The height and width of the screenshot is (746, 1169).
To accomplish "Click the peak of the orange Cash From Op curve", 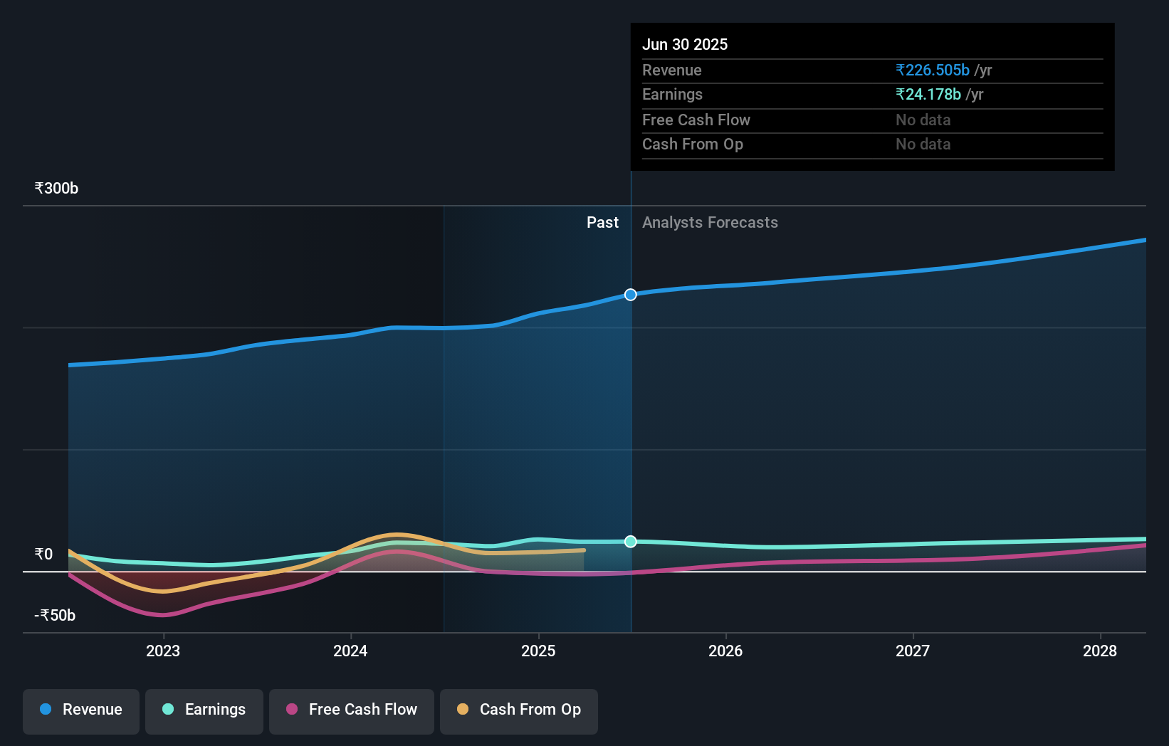I will click(396, 534).
